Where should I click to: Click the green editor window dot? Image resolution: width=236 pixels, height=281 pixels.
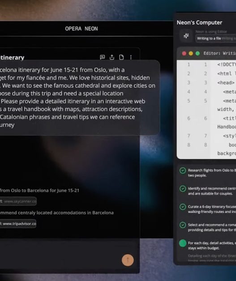[x=197, y=53]
